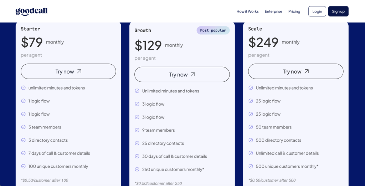Click "Unlimited call & customer details" text
Screen dimensions: 365x186
pos(287,153)
